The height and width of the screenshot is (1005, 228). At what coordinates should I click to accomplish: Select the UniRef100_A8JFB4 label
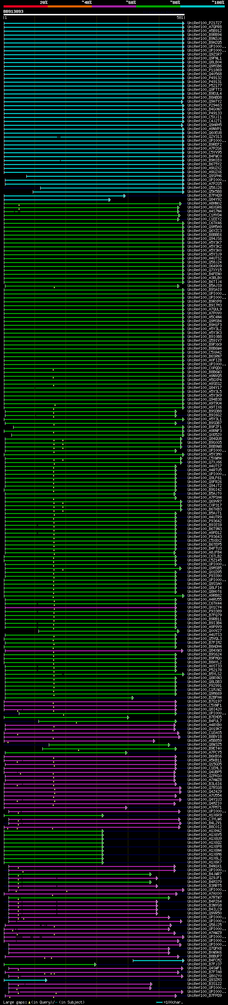pos(204,553)
